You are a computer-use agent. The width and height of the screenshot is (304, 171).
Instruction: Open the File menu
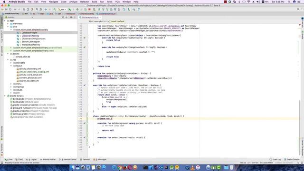pyautogui.click(x=29, y=2)
